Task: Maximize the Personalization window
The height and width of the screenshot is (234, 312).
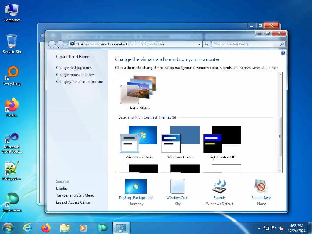Action: coord(268,34)
